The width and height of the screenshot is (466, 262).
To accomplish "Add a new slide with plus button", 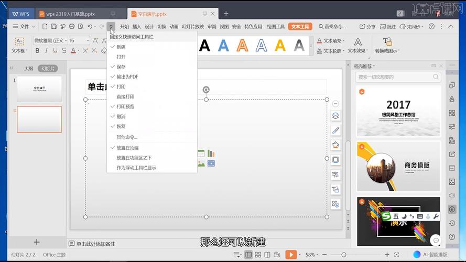I will pos(37,242).
